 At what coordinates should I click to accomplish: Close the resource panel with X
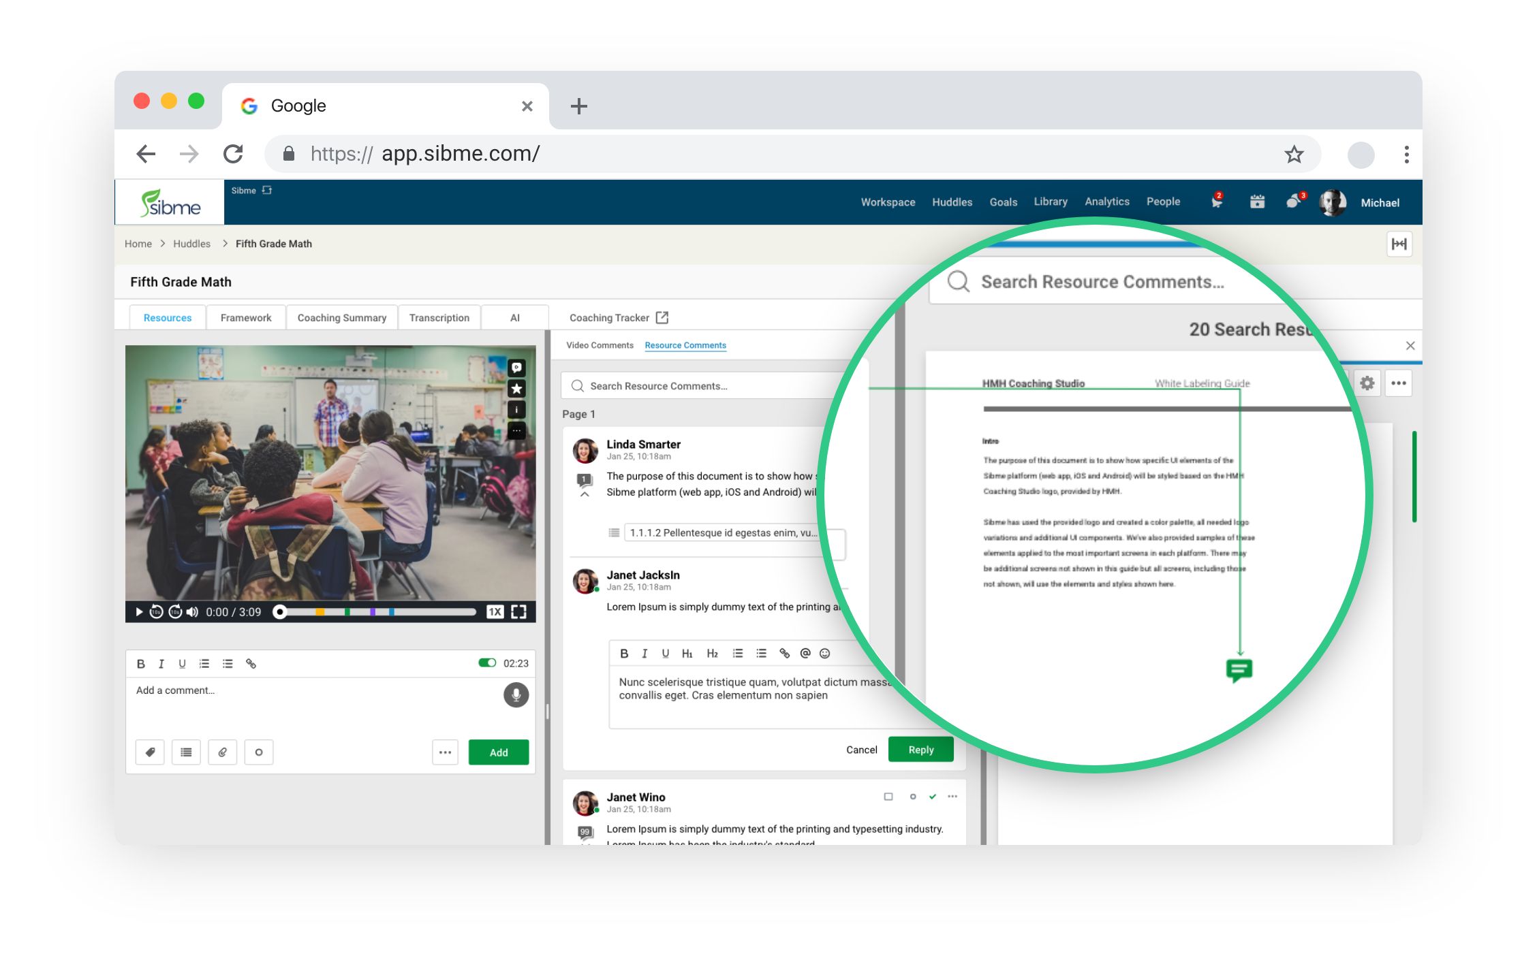[1410, 346]
